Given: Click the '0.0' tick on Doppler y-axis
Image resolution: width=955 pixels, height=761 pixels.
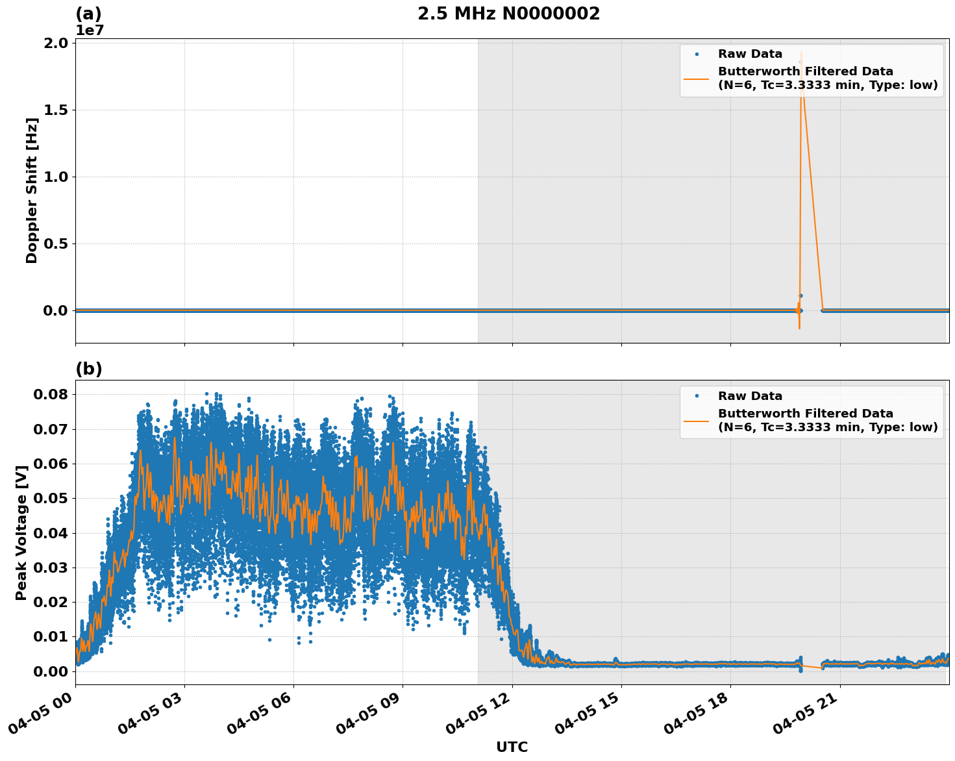Looking at the screenshot, I should (55, 311).
